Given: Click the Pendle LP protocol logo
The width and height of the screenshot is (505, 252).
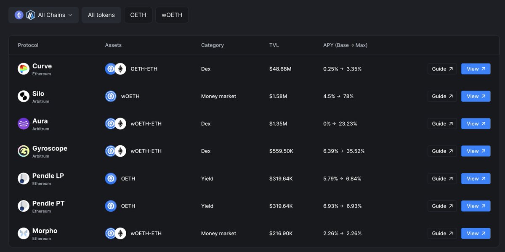Looking at the screenshot, I should tap(24, 178).
